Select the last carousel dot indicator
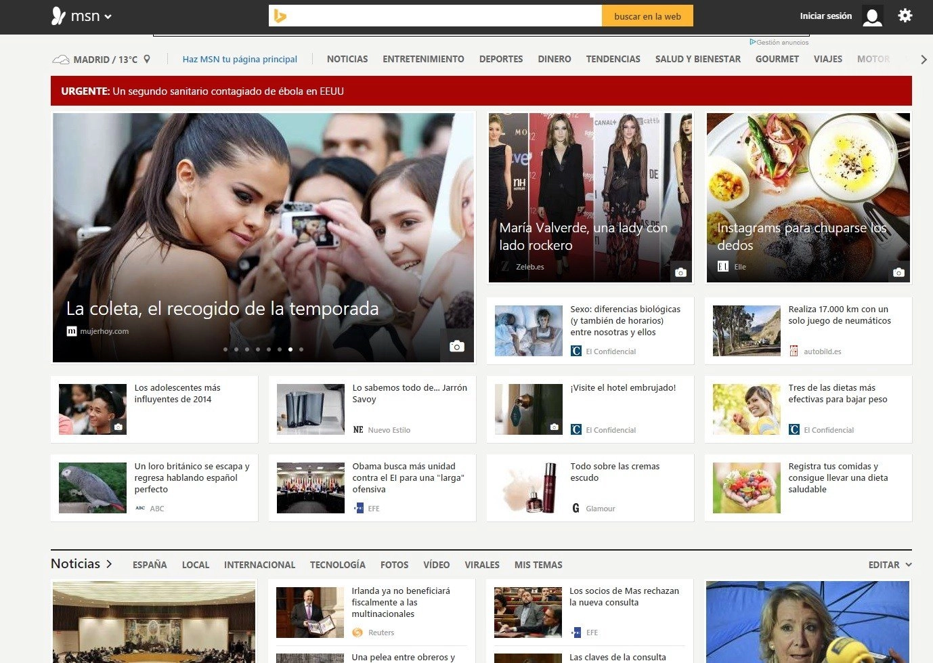The height and width of the screenshot is (663, 933). 301,349
